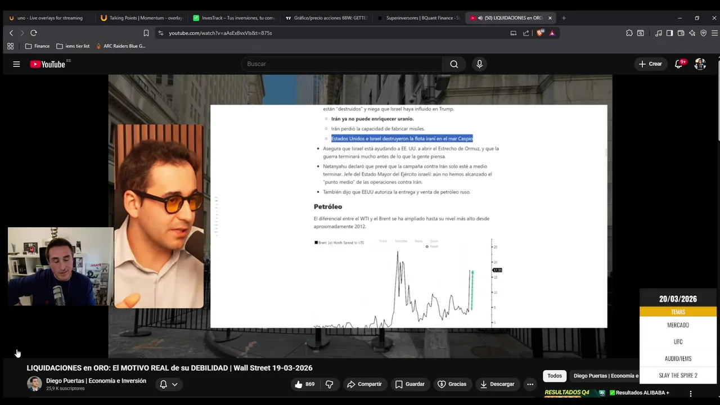Start voice search with the microphone
720x405 pixels.
pos(479,64)
